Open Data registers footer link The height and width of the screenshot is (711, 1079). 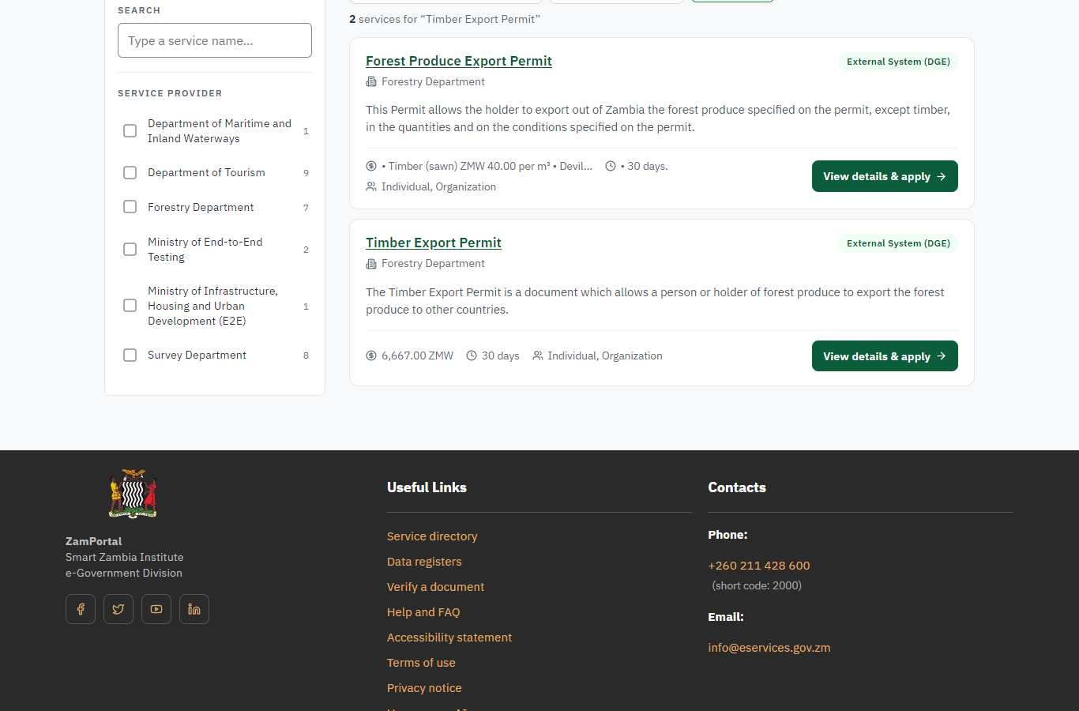424,562
